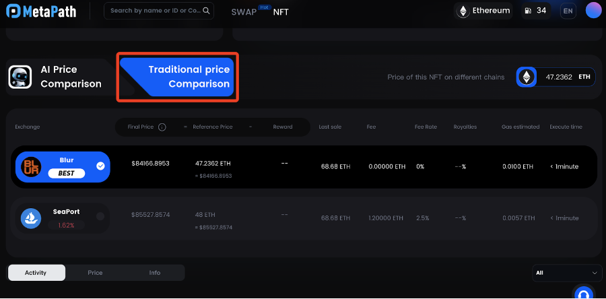Click the user avatar icon
This screenshot has height=299, width=606.
(x=593, y=11)
